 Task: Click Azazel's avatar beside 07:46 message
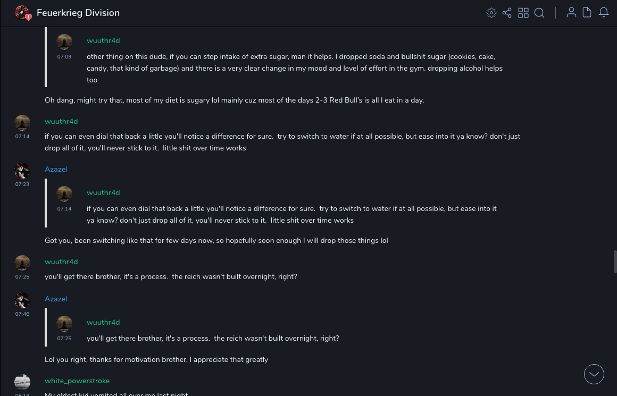22,300
